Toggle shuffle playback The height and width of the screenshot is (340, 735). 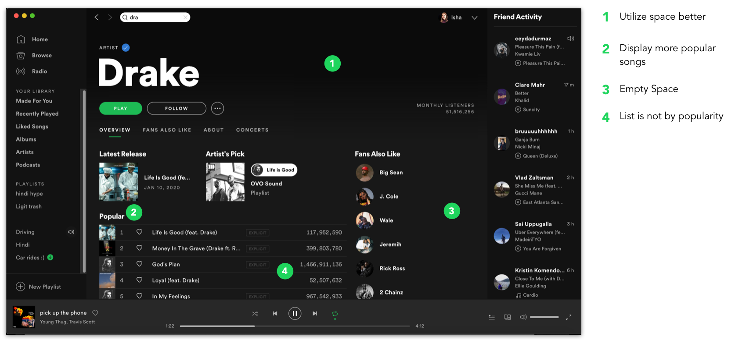pos(255,314)
